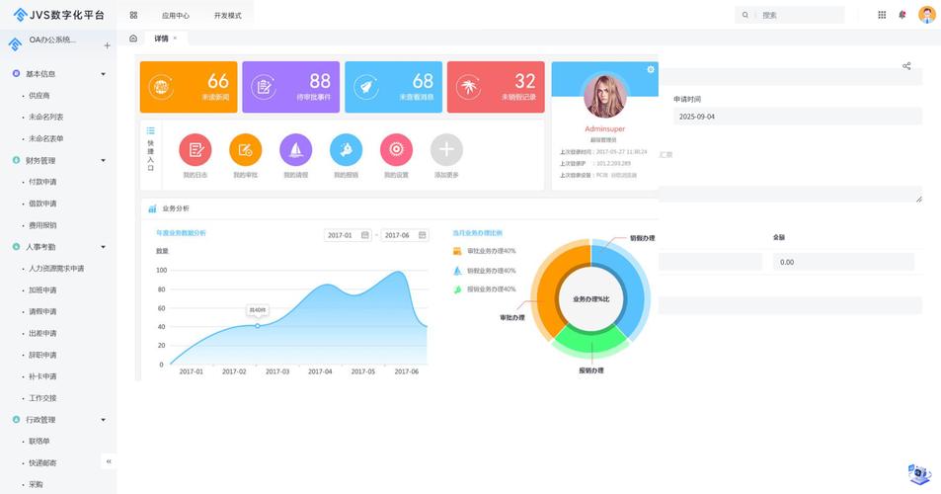This screenshot has height=494, width=941.
Task: Collapse the sidebar with double-chevron button
Action: [x=109, y=461]
